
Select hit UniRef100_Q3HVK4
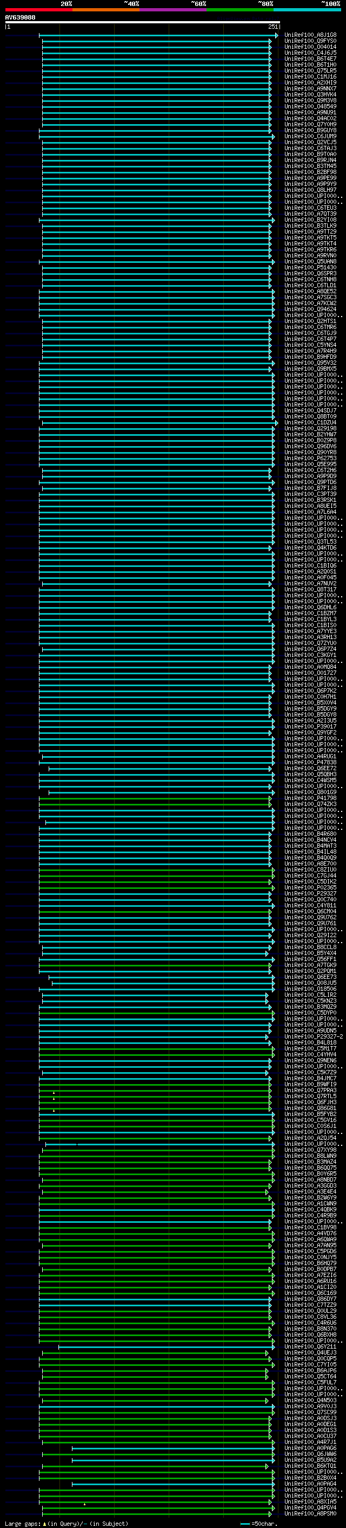[310, 94]
